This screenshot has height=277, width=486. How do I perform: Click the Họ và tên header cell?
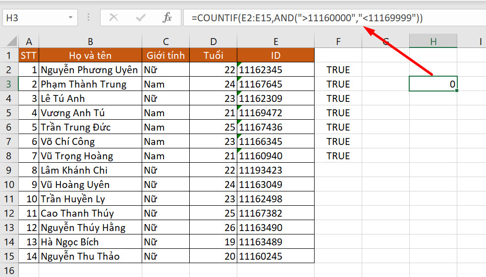[x=90, y=55]
